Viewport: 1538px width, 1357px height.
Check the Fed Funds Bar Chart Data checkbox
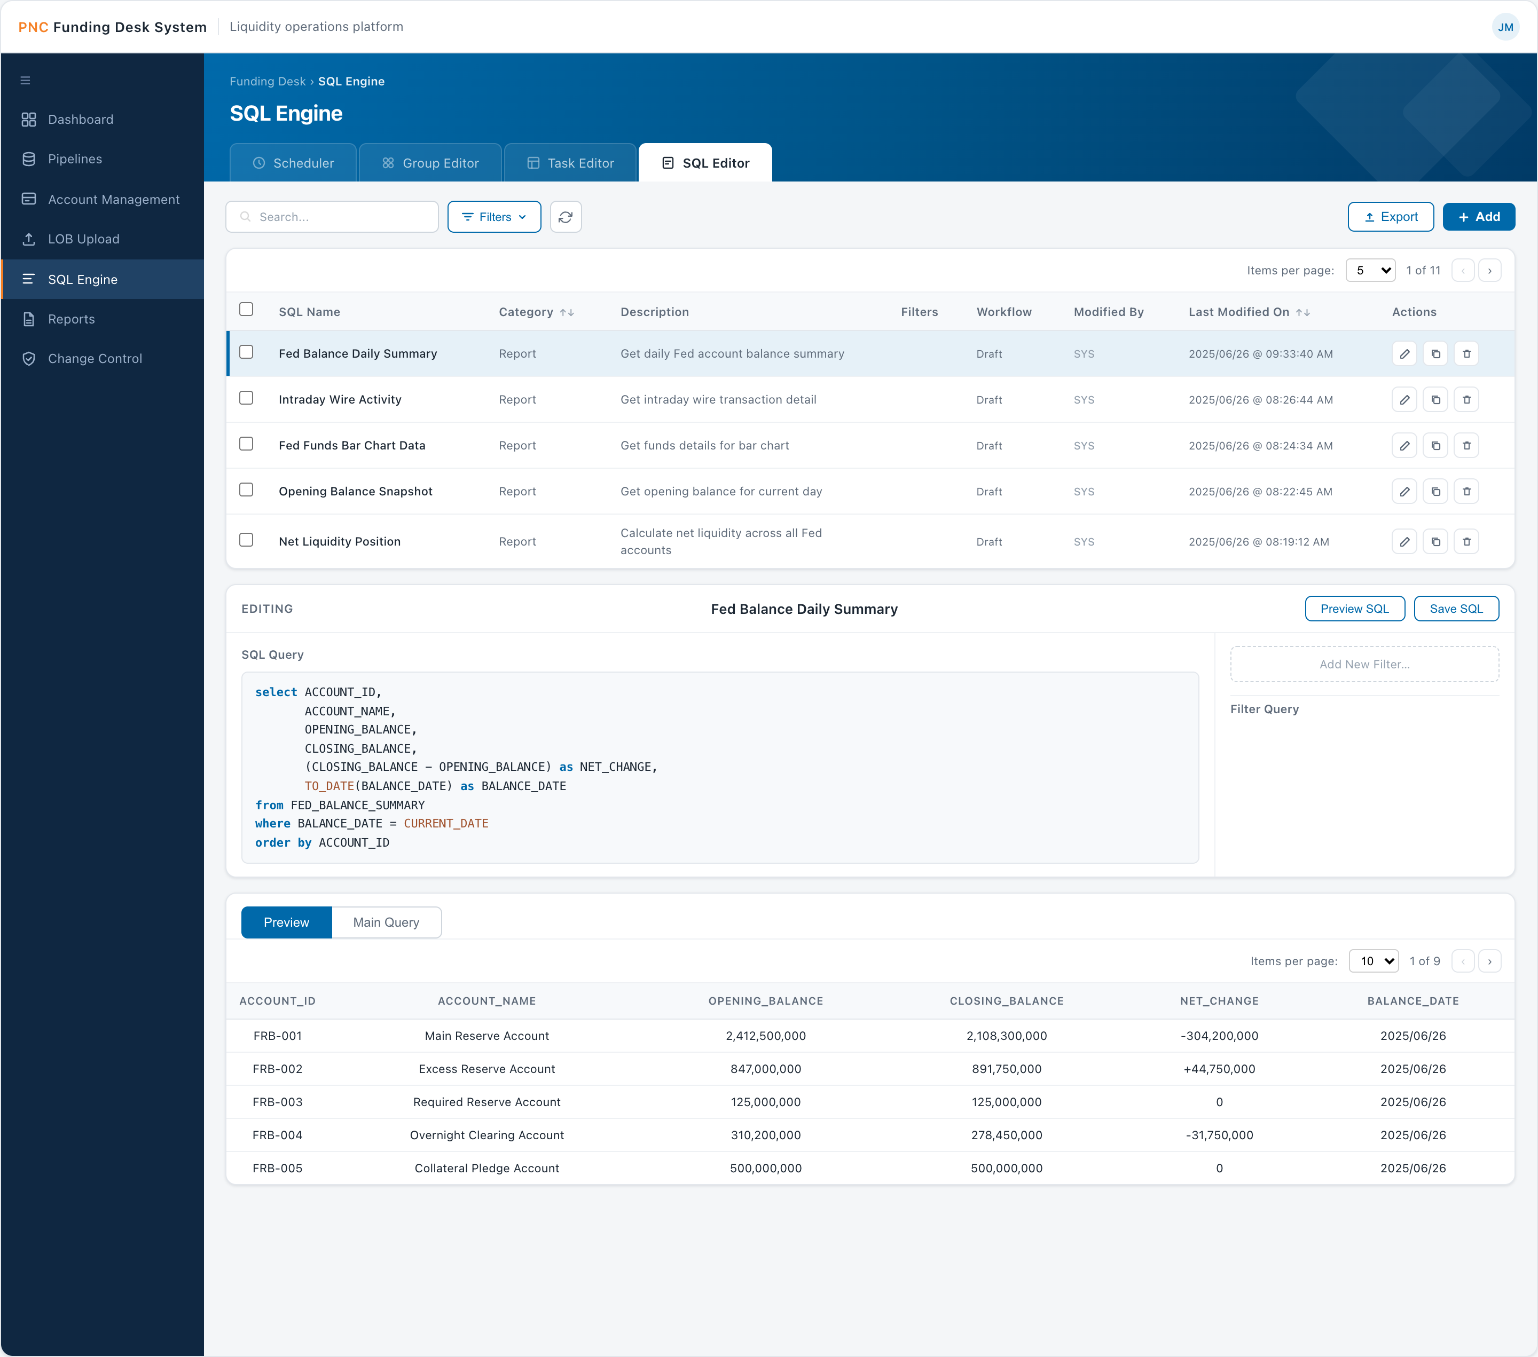246,444
